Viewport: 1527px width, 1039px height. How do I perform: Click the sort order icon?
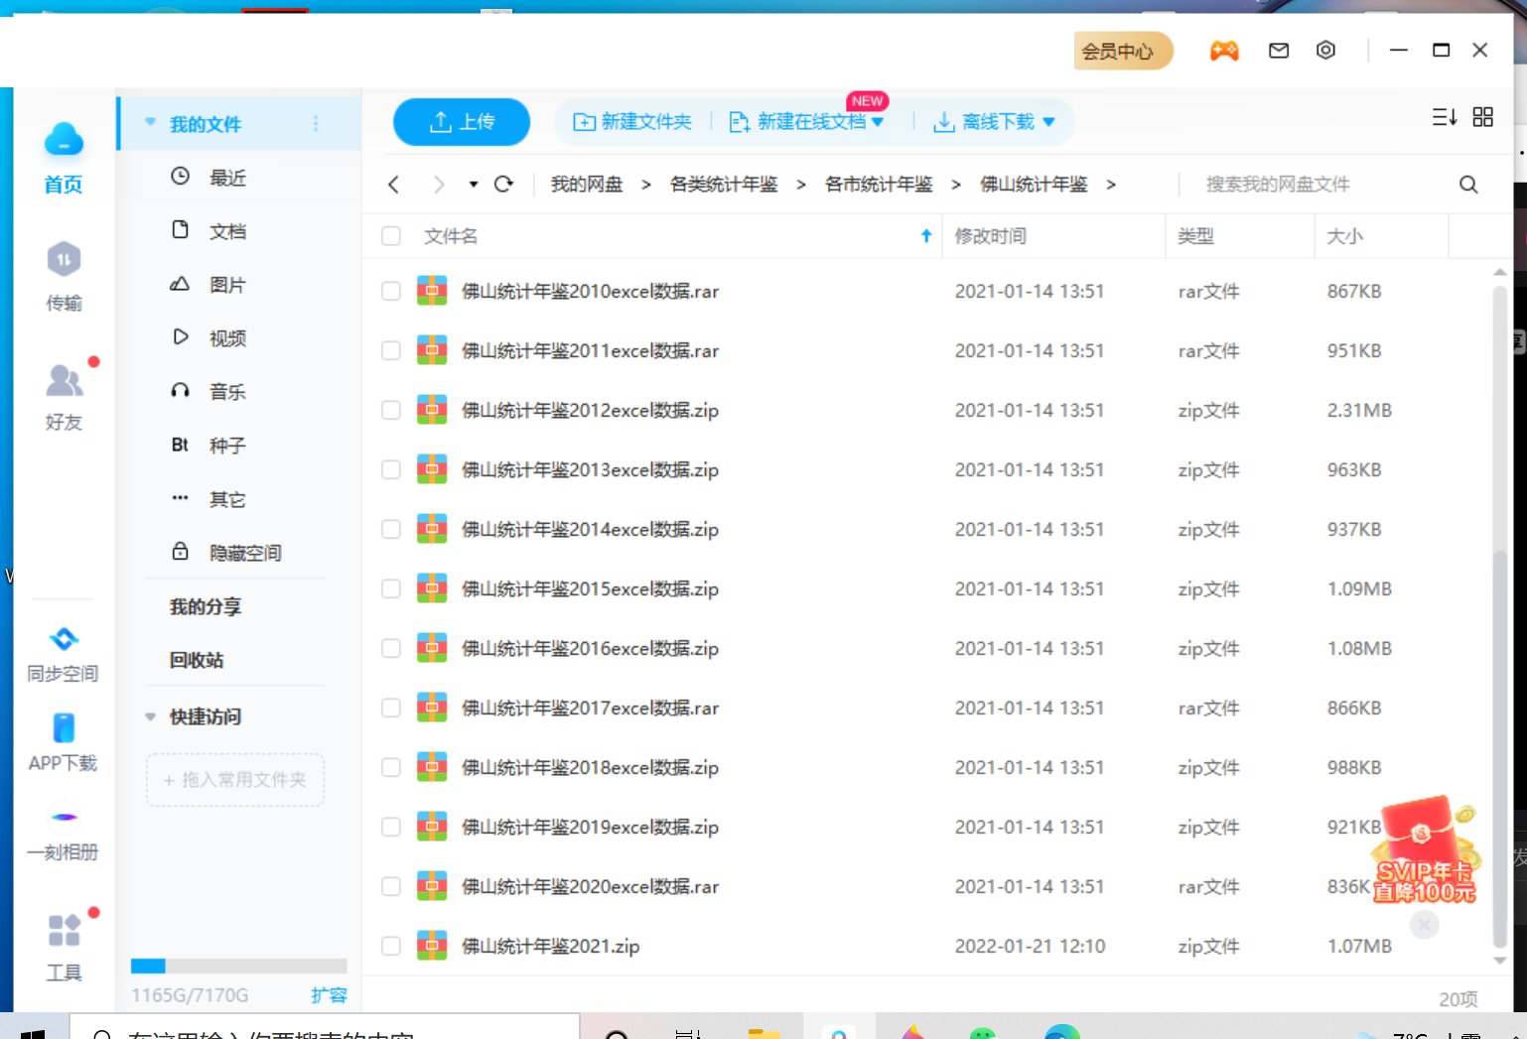tap(1445, 117)
